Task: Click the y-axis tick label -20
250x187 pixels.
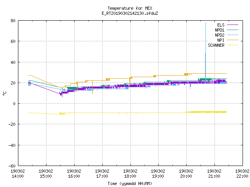Action: (x=12, y=124)
